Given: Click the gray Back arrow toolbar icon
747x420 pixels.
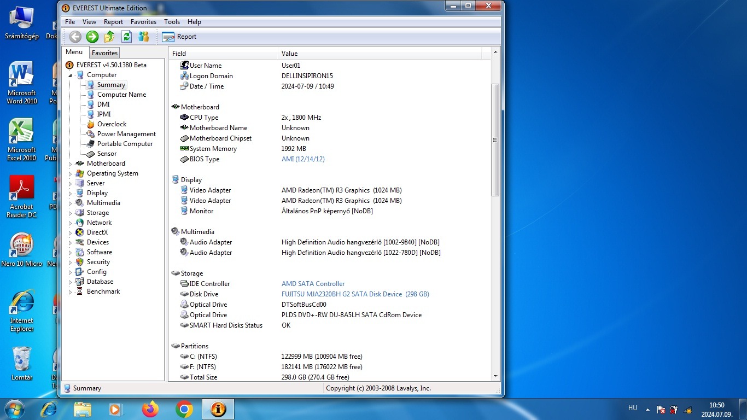Looking at the screenshot, I should [x=75, y=37].
